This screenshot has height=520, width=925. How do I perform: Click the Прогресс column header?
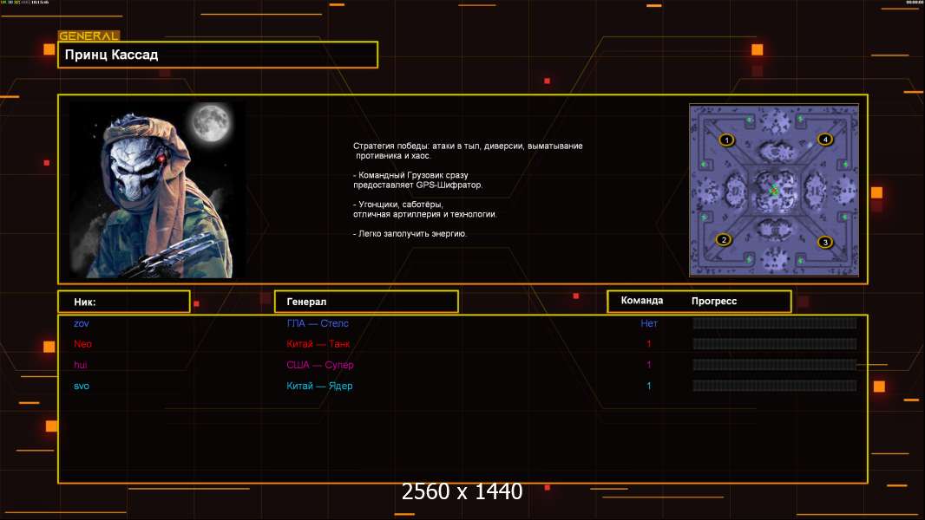click(x=714, y=301)
